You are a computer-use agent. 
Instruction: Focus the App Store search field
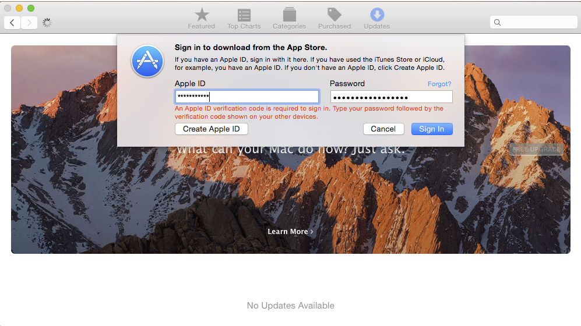click(533, 23)
